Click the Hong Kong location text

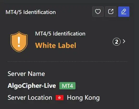coord(83,98)
